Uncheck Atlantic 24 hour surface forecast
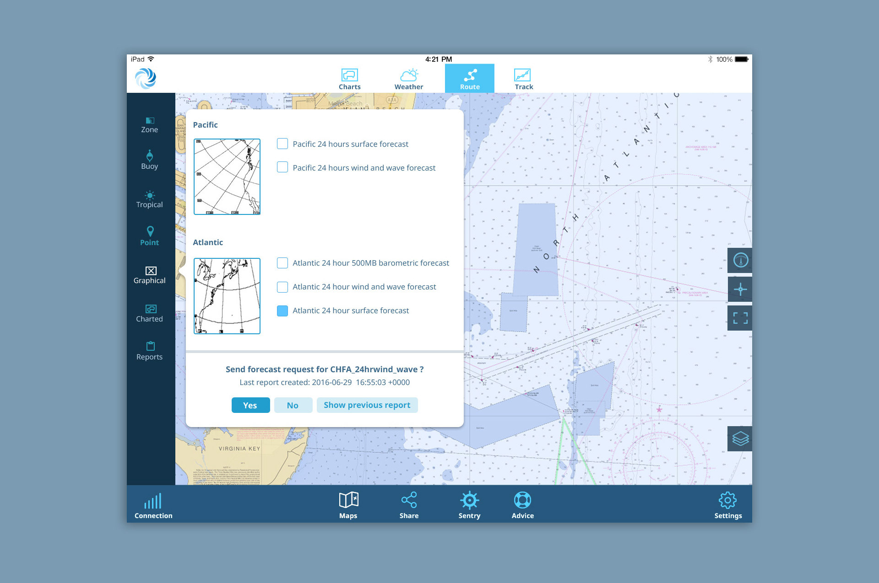Viewport: 879px width, 583px height. pos(282,311)
